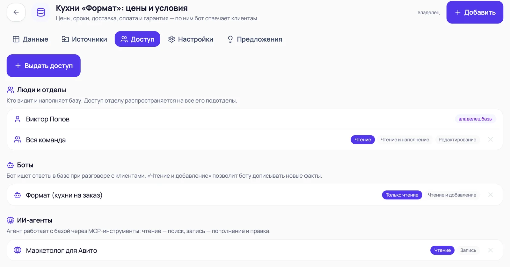510x267 pixels.
Task: Click Выдать доступ button
Action: 44,65
